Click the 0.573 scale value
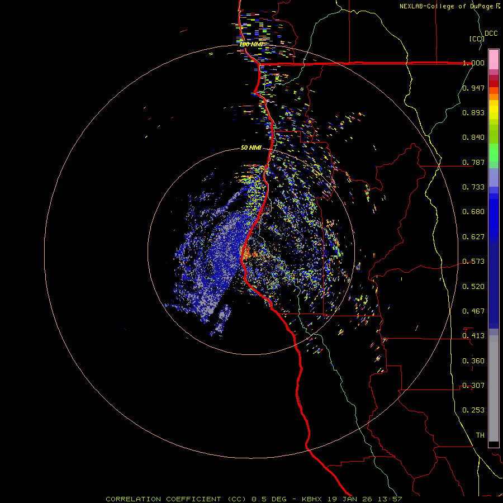 pos(473,262)
